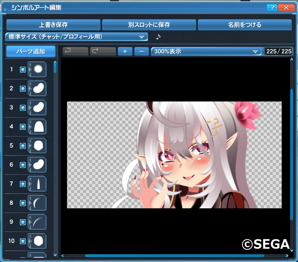This screenshot has height=262, width=298.
Task: Close the シンボルアート編集 window
Action: tap(286, 7)
